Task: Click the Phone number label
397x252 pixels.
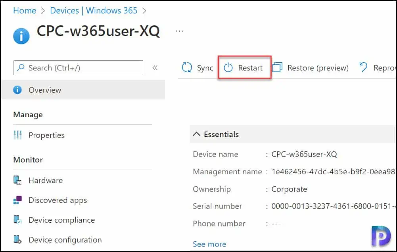Action: pos(219,223)
